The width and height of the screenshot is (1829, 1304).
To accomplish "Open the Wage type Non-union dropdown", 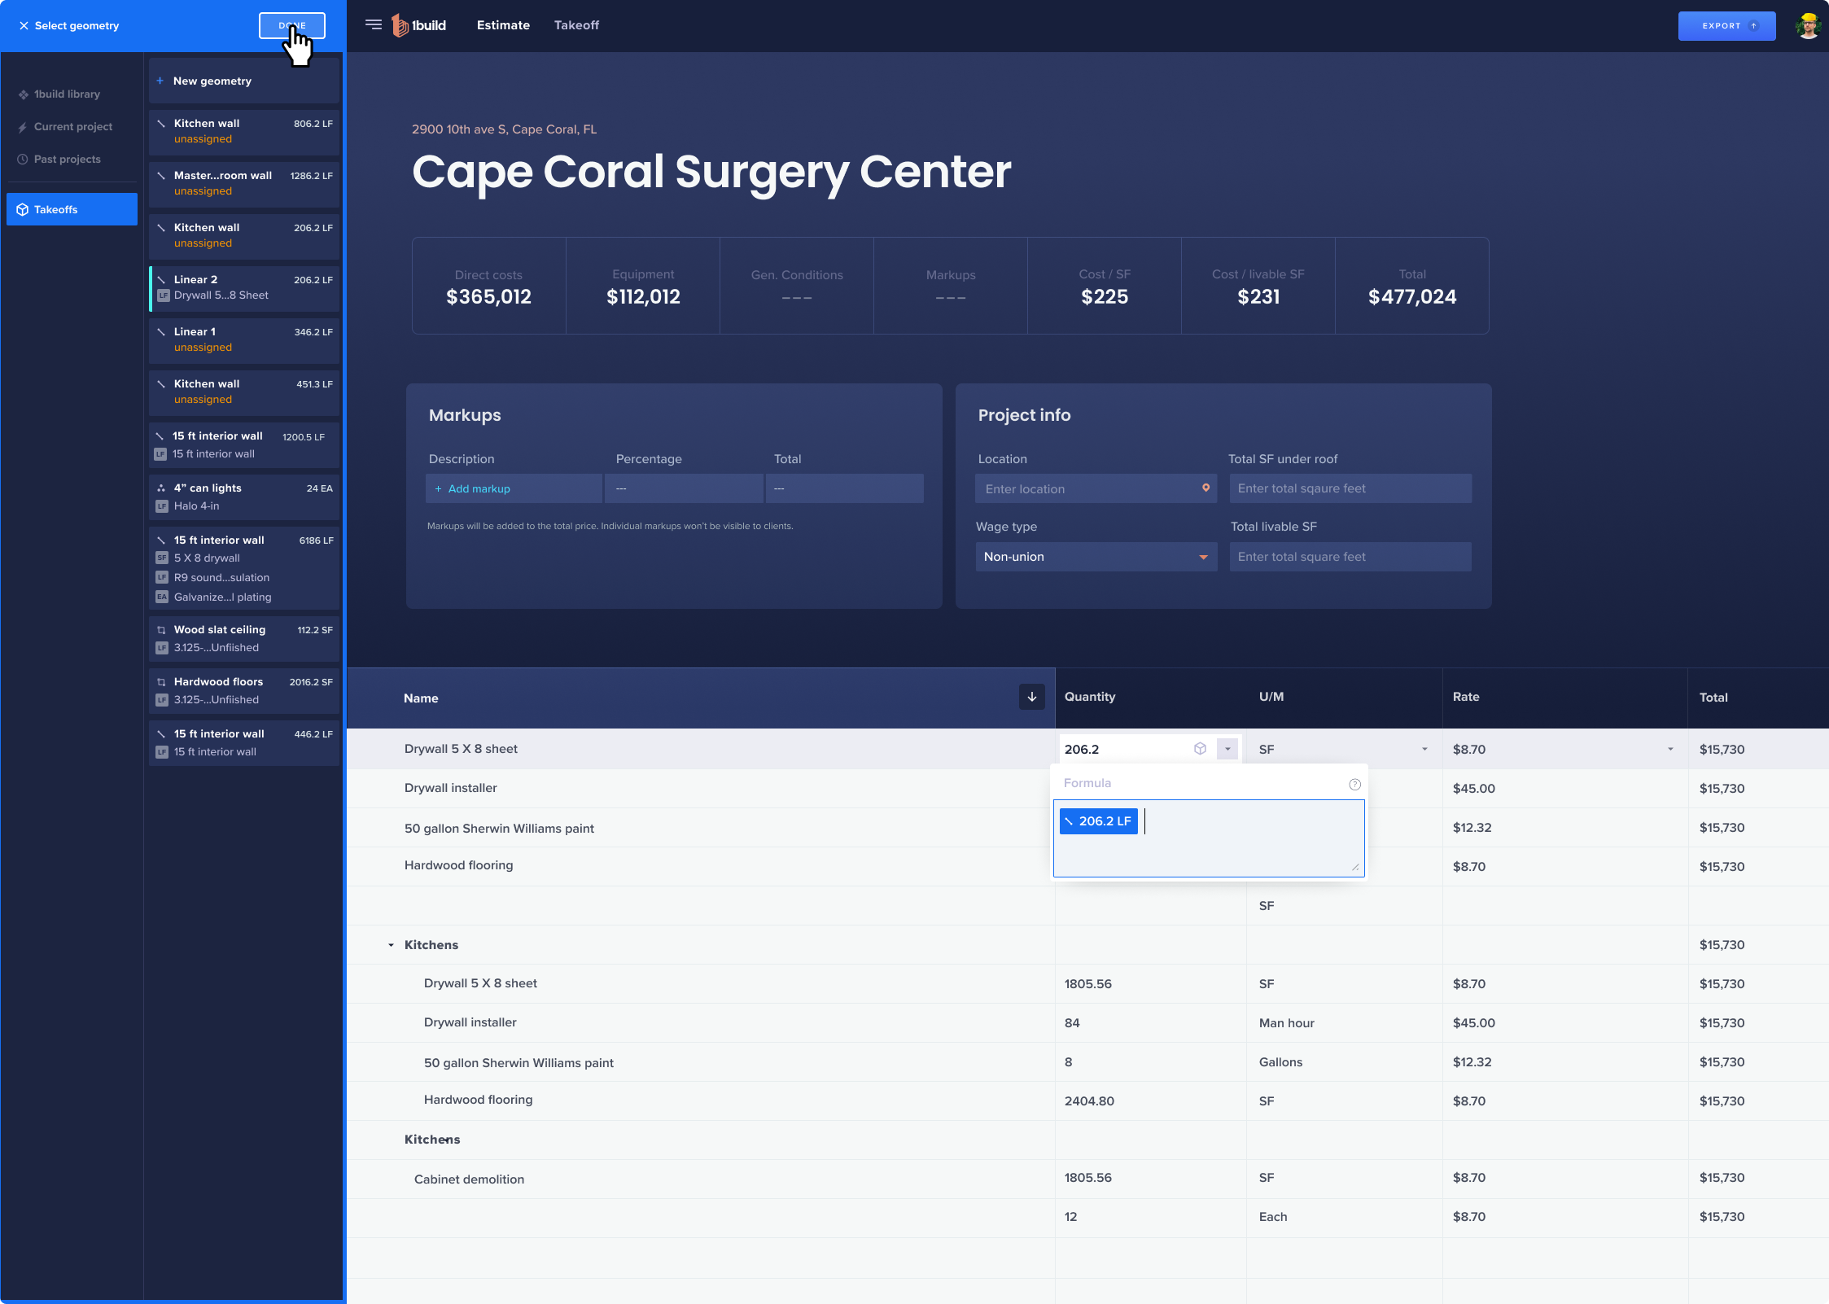I will click(1096, 557).
